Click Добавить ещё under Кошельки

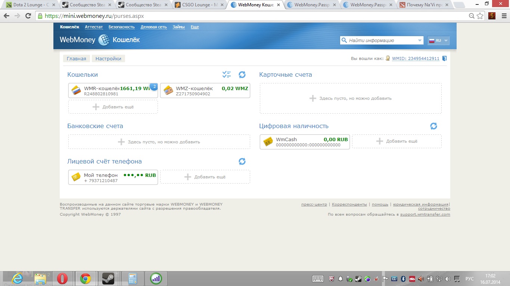(113, 107)
